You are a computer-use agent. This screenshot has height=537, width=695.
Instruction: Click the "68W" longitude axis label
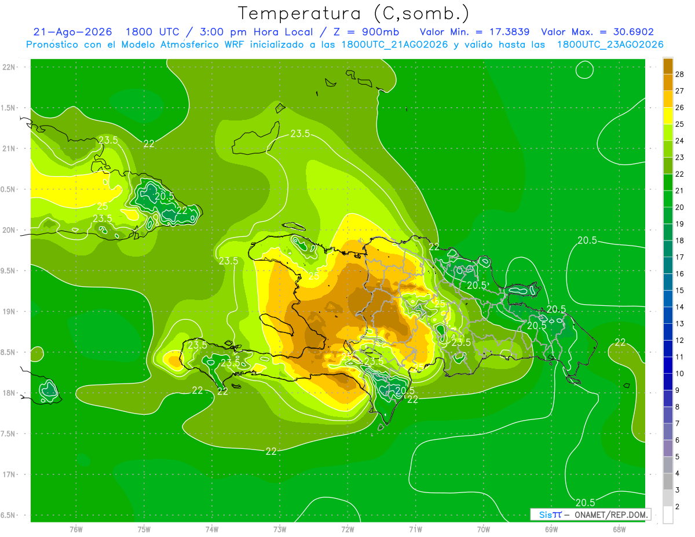click(x=619, y=529)
